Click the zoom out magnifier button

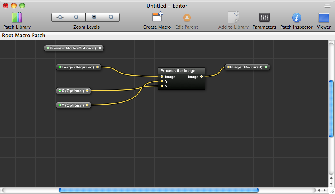click(77, 17)
